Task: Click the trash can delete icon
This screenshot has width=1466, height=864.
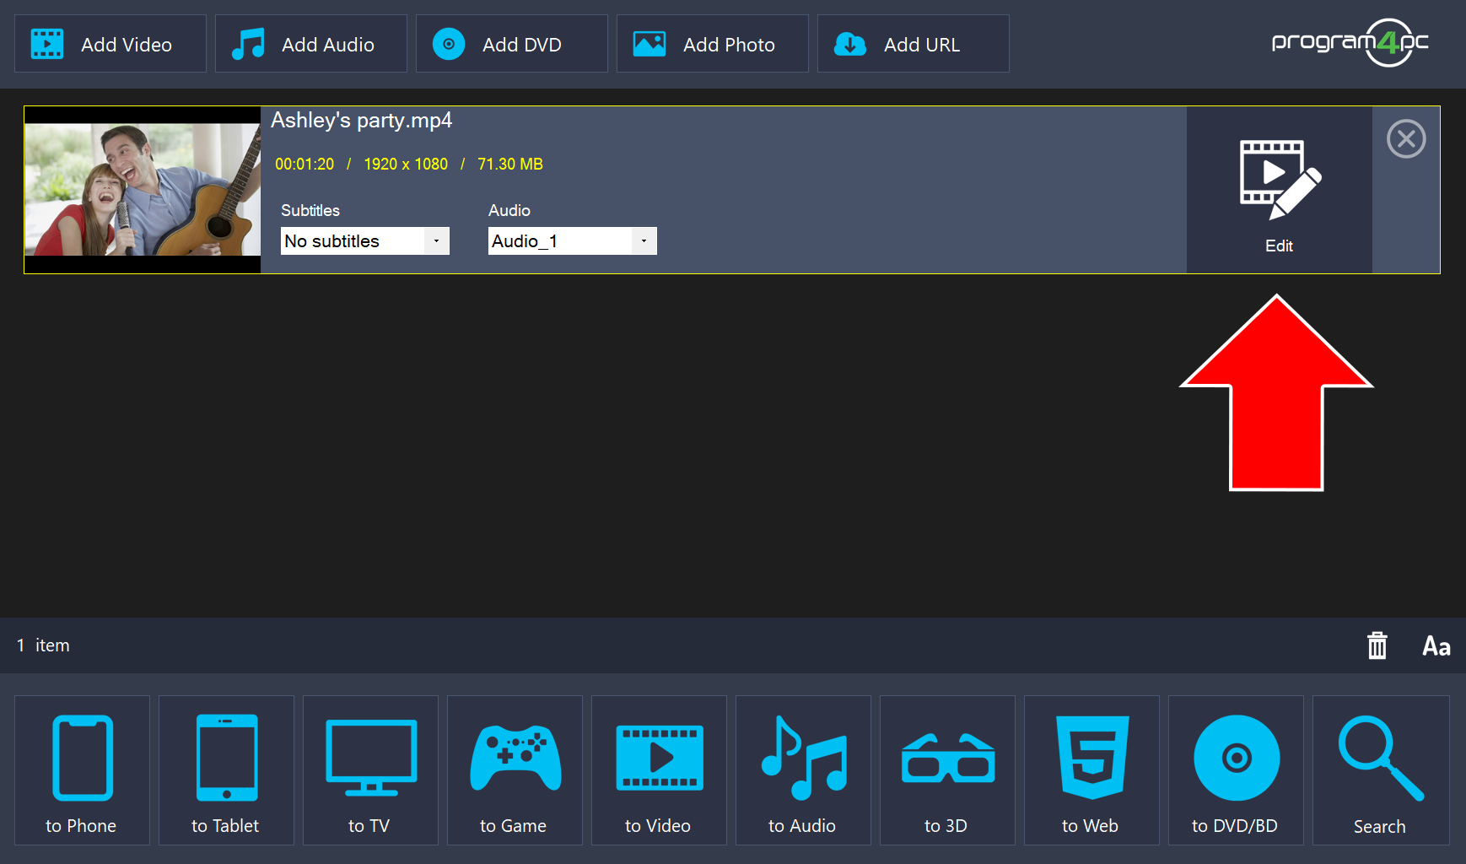Action: point(1377,645)
